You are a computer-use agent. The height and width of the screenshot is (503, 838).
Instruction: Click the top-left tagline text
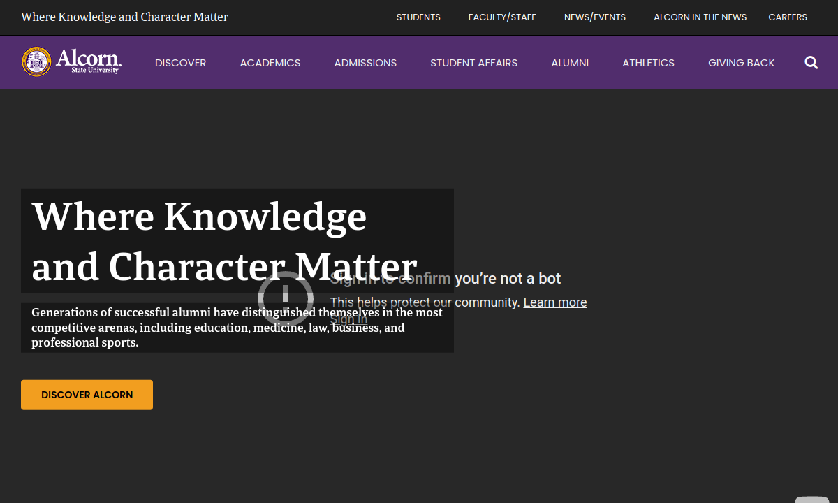pos(124,17)
